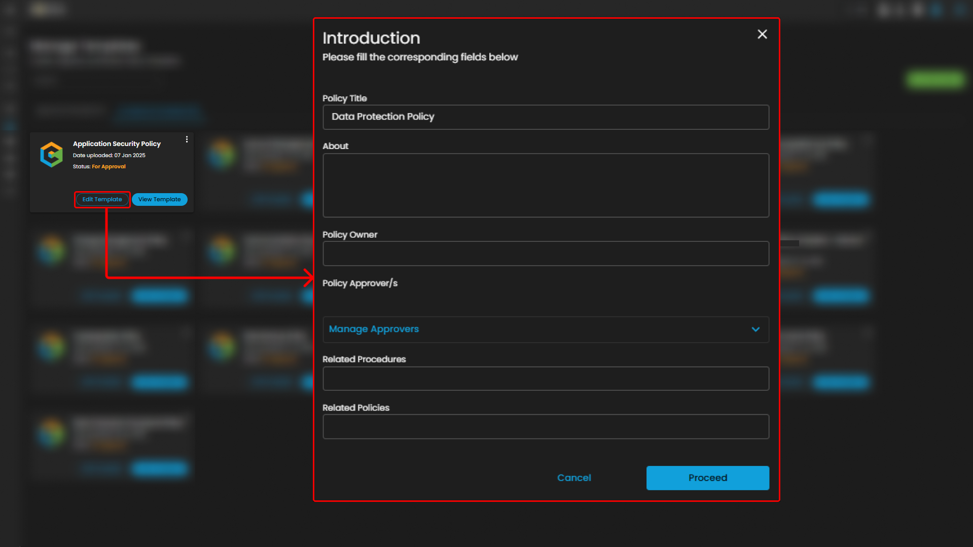
Task: Click the Introduction dialog heading
Action: [371, 38]
